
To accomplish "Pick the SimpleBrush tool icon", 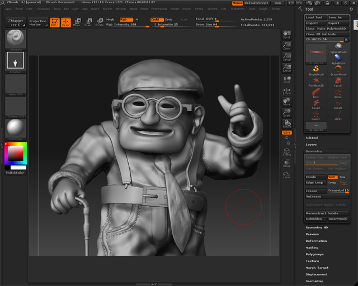I will [316, 69].
